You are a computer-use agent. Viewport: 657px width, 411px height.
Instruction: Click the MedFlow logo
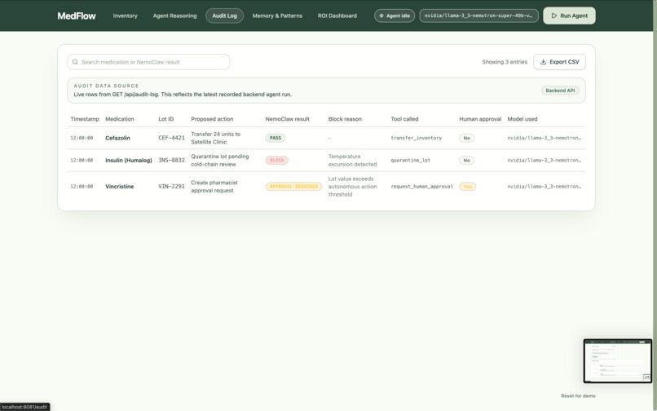pyautogui.click(x=77, y=16)
